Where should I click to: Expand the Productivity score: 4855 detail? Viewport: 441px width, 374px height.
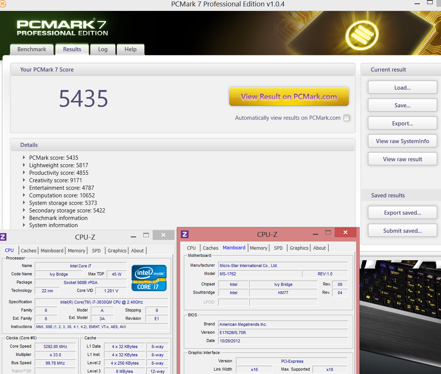[24, 173]
